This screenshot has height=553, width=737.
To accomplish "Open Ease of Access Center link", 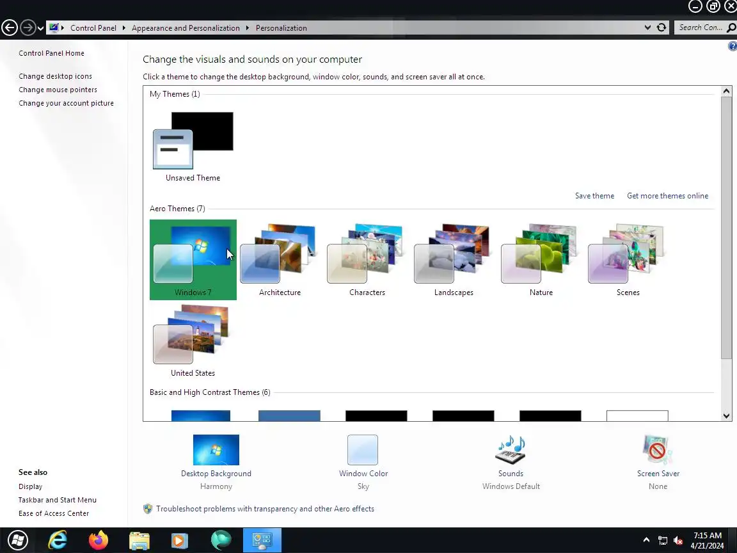I will [x=54, y=513].
